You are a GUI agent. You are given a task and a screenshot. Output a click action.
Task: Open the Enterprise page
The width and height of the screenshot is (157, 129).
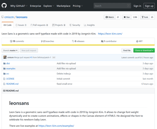(x=35, y=6)
